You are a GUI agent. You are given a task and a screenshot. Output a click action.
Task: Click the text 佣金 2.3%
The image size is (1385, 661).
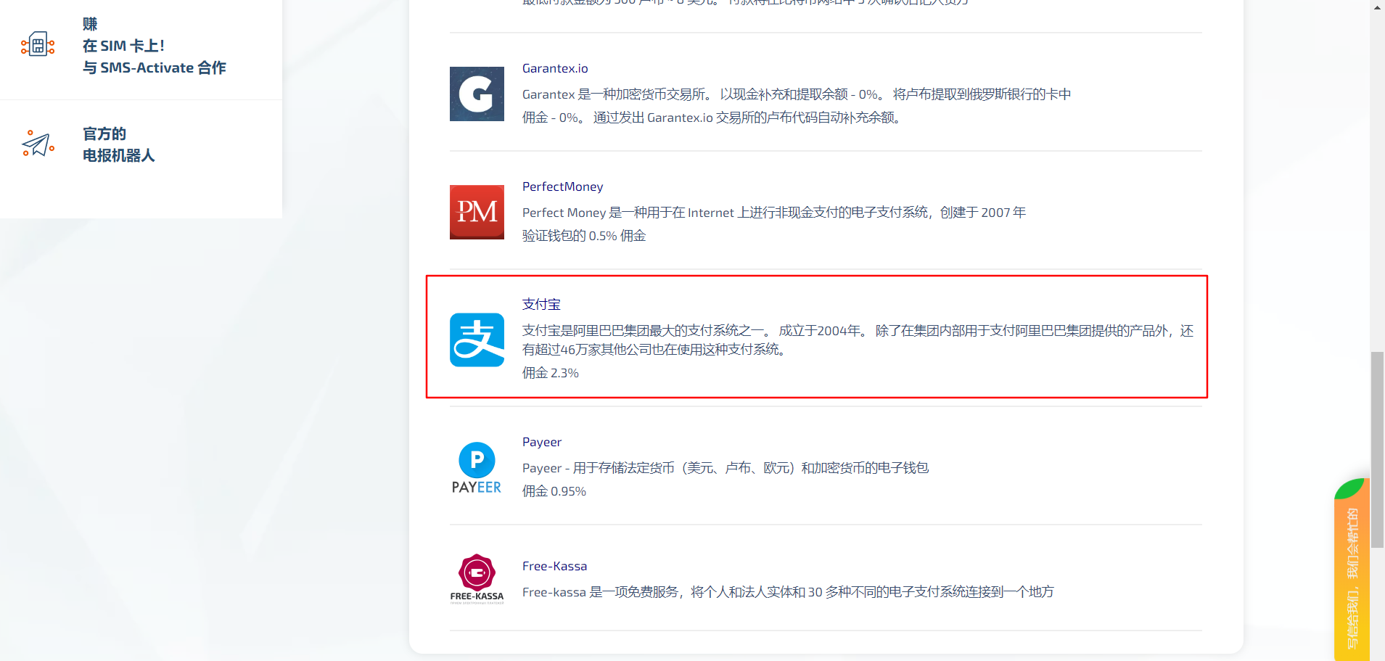(x=551, y=373)
